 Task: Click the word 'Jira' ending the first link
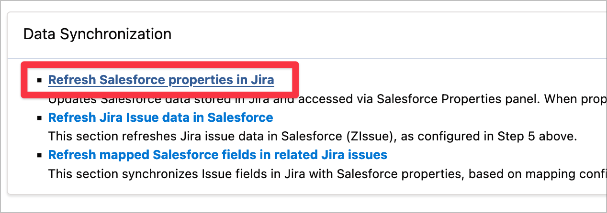pos(263,80)
